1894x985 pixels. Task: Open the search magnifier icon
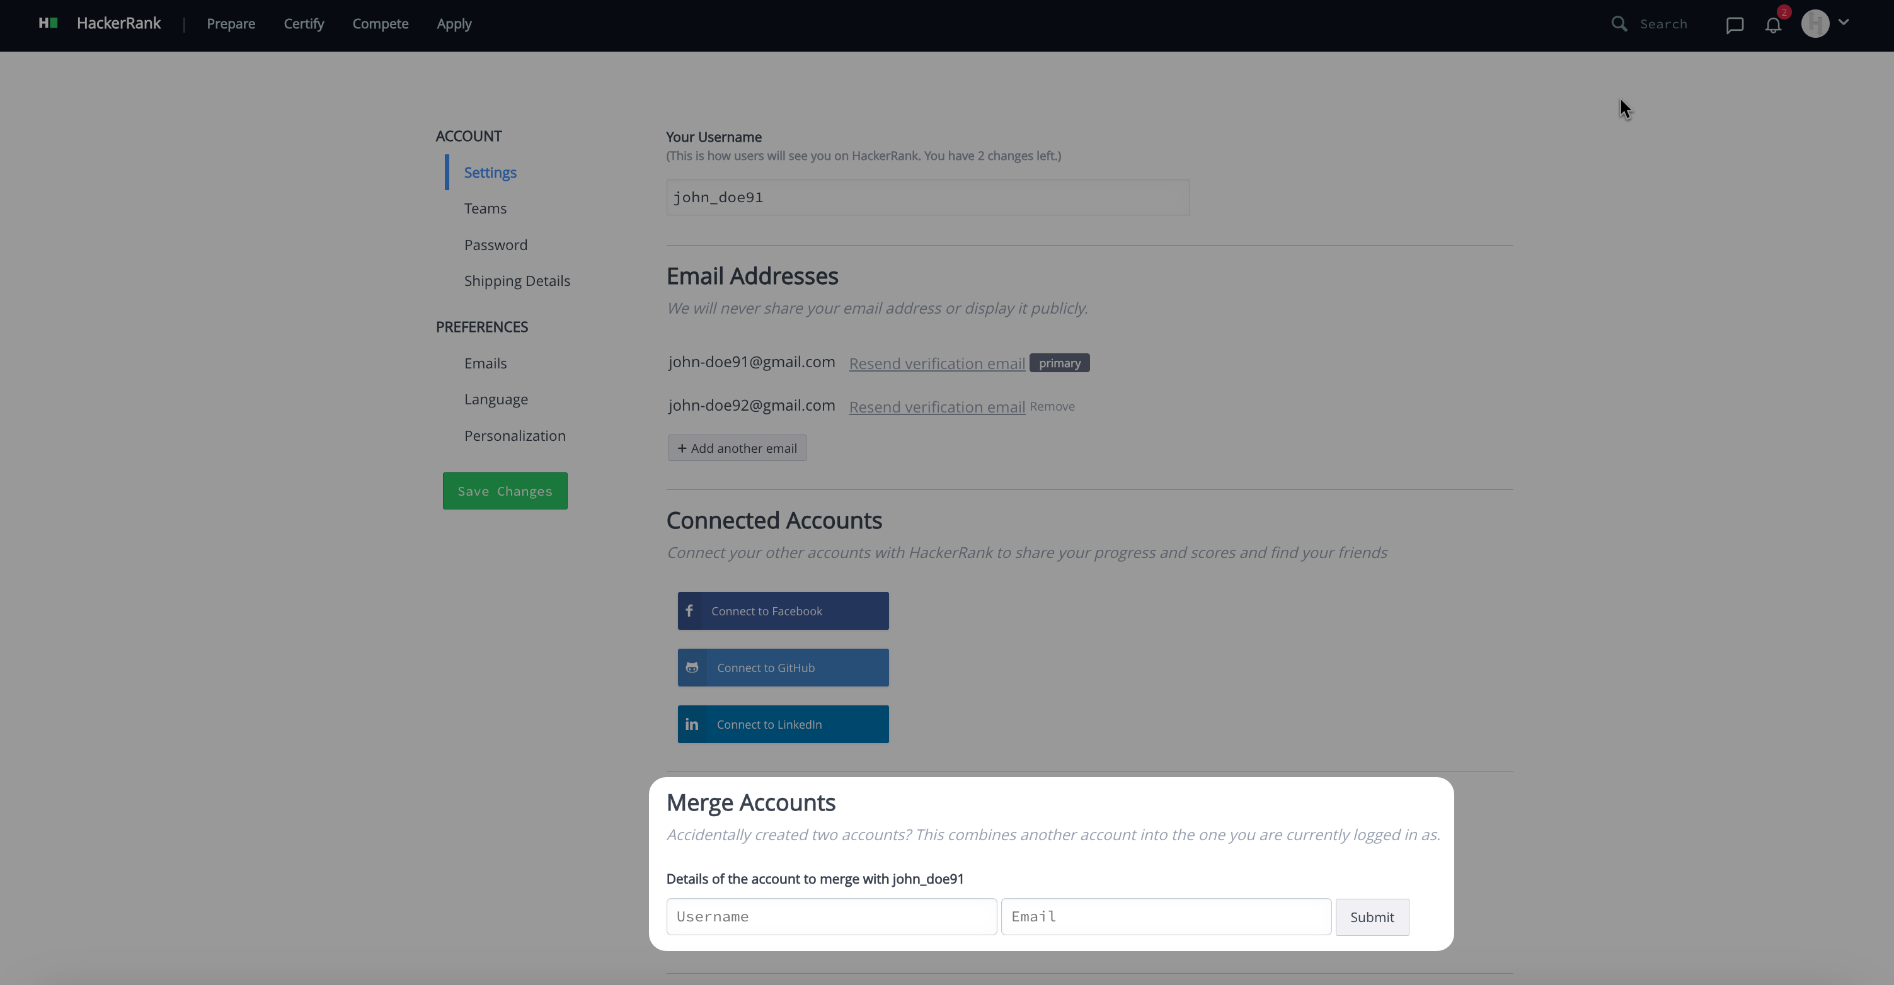(x=1619, y=23)
